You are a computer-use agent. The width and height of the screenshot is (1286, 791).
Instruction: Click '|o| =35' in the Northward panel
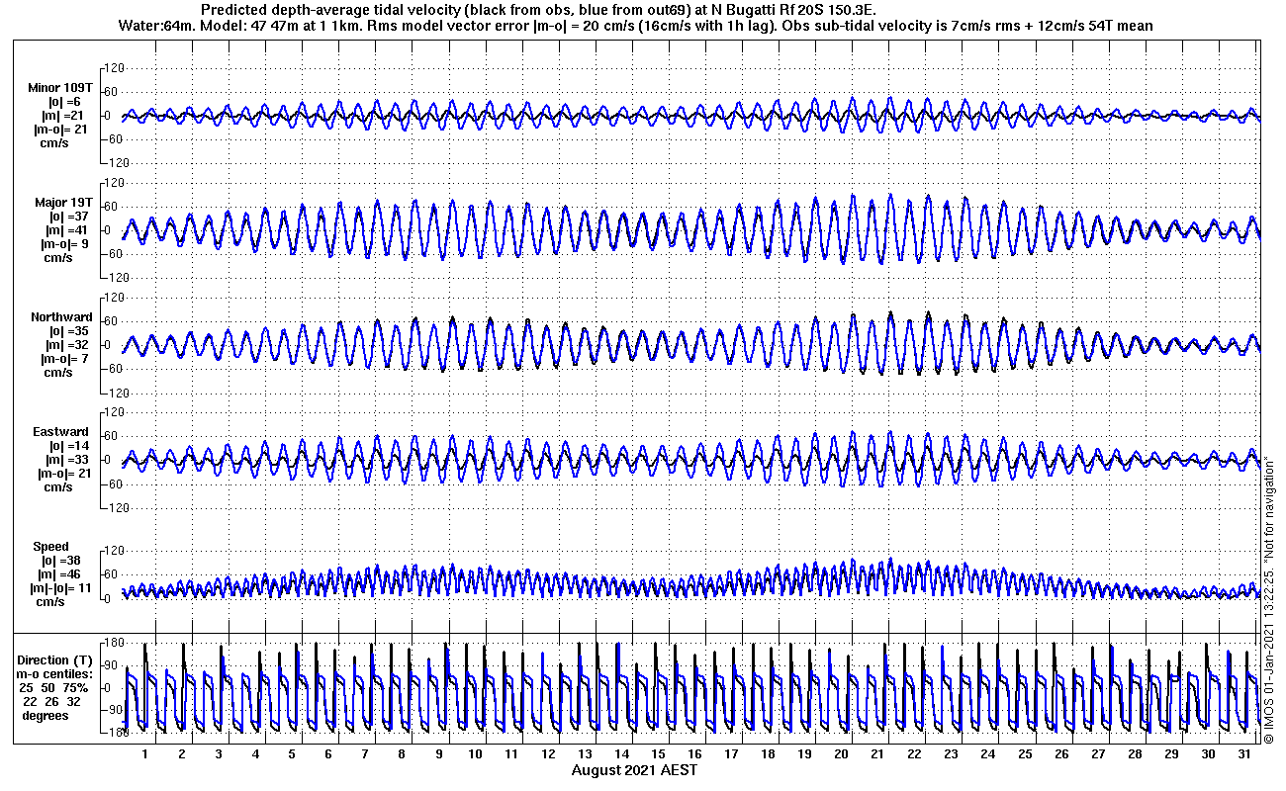point(68,331)
